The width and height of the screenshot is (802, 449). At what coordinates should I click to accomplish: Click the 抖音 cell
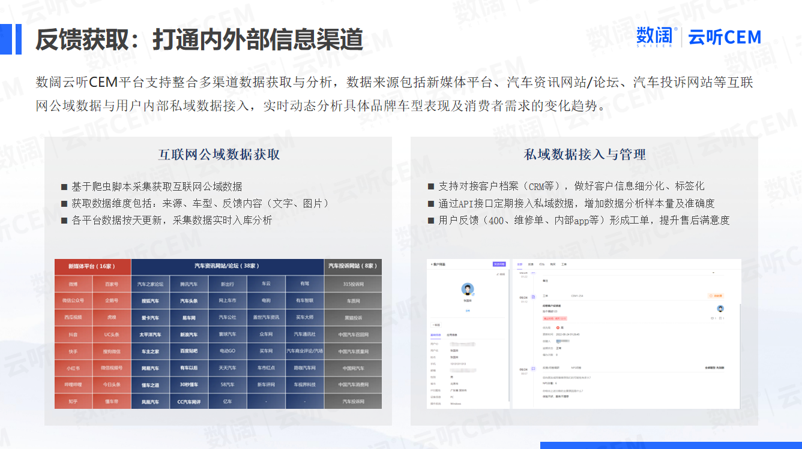(74, 334)
